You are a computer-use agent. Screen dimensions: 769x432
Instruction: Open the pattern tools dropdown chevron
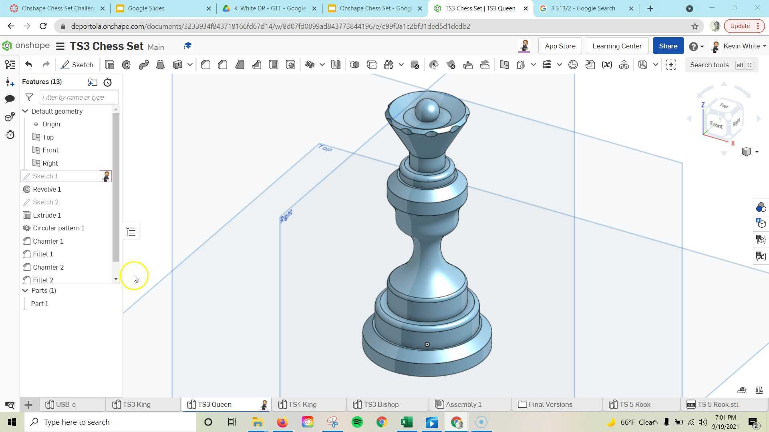(322, 64)
